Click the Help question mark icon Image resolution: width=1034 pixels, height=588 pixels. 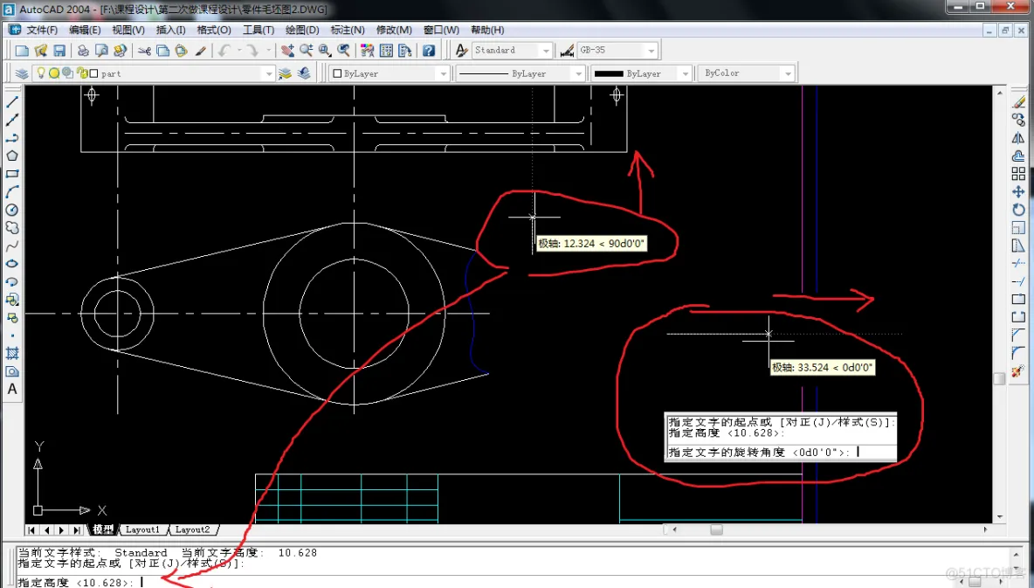(x=429, y=50)
